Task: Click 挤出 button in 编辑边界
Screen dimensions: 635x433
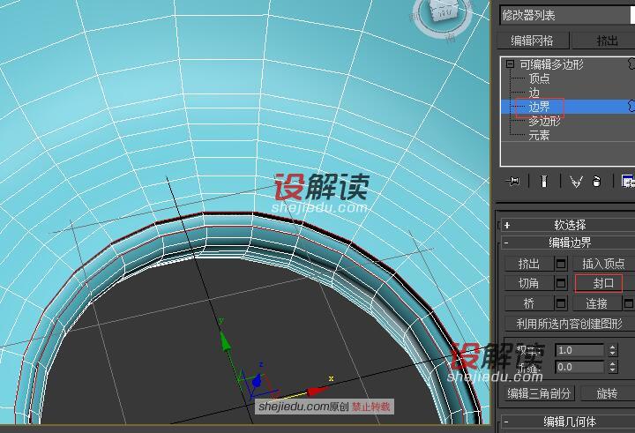Action: click(529, 264)
